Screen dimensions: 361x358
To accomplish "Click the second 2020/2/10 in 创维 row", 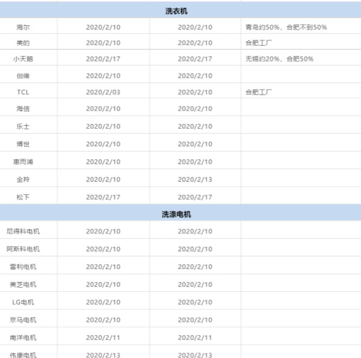I will click(x=195, y=76).
